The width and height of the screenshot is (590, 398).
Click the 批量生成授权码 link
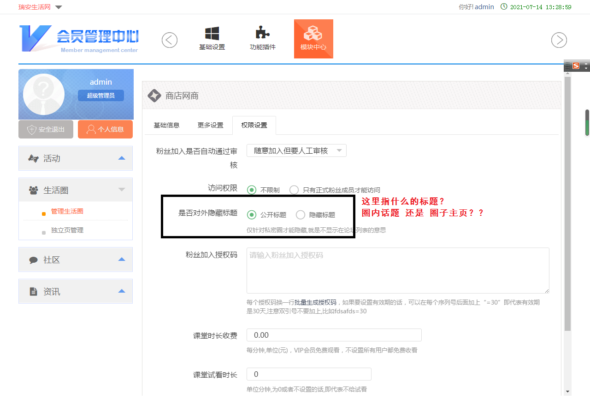tap(315, 303)
